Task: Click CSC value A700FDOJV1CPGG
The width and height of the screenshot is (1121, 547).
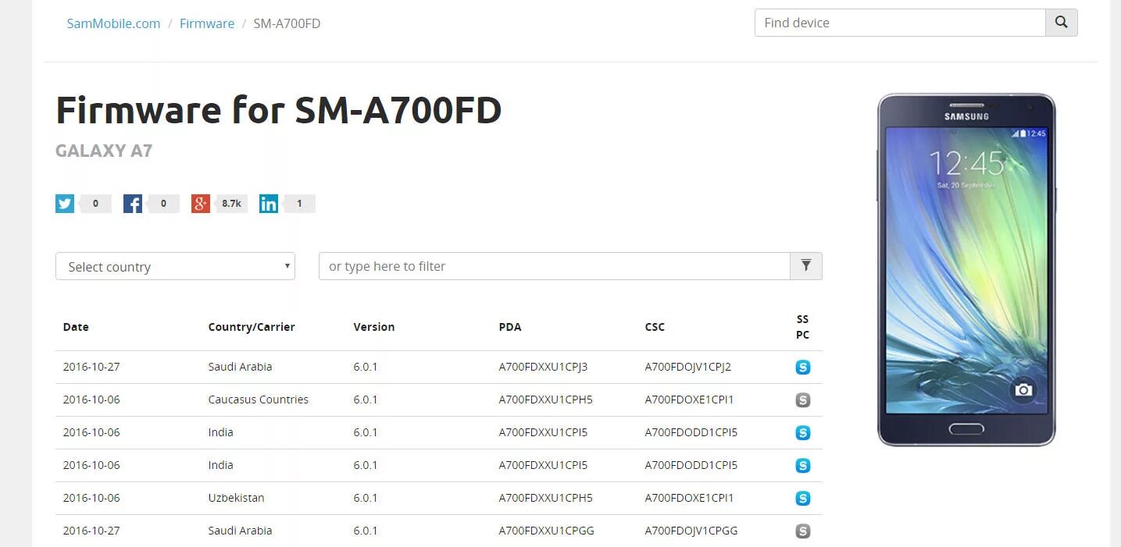Action: 691,531
